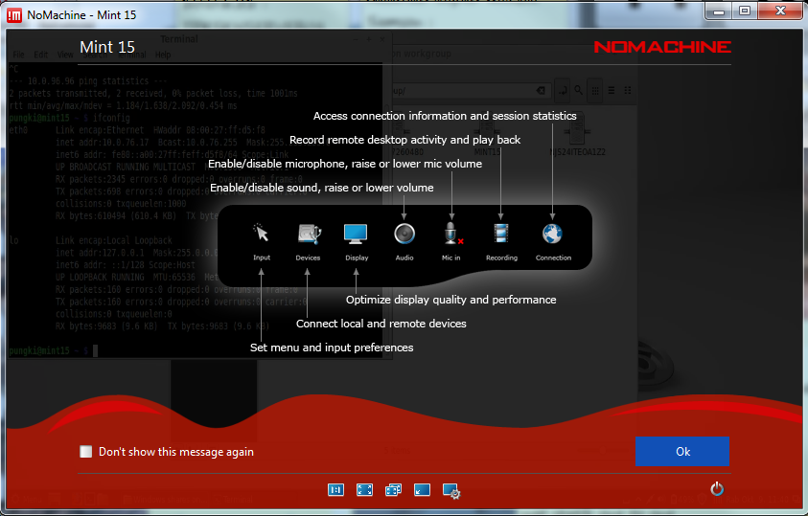Click "Optimize display quality and performance" text
Viewport: 808px width, 516px height.
(450, 300)
